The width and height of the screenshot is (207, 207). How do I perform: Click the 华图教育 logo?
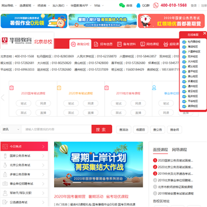pos(17,41)
